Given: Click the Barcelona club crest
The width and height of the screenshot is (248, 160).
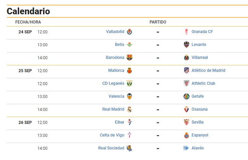Looking at the screenshot, I should [x=129, y=58].
